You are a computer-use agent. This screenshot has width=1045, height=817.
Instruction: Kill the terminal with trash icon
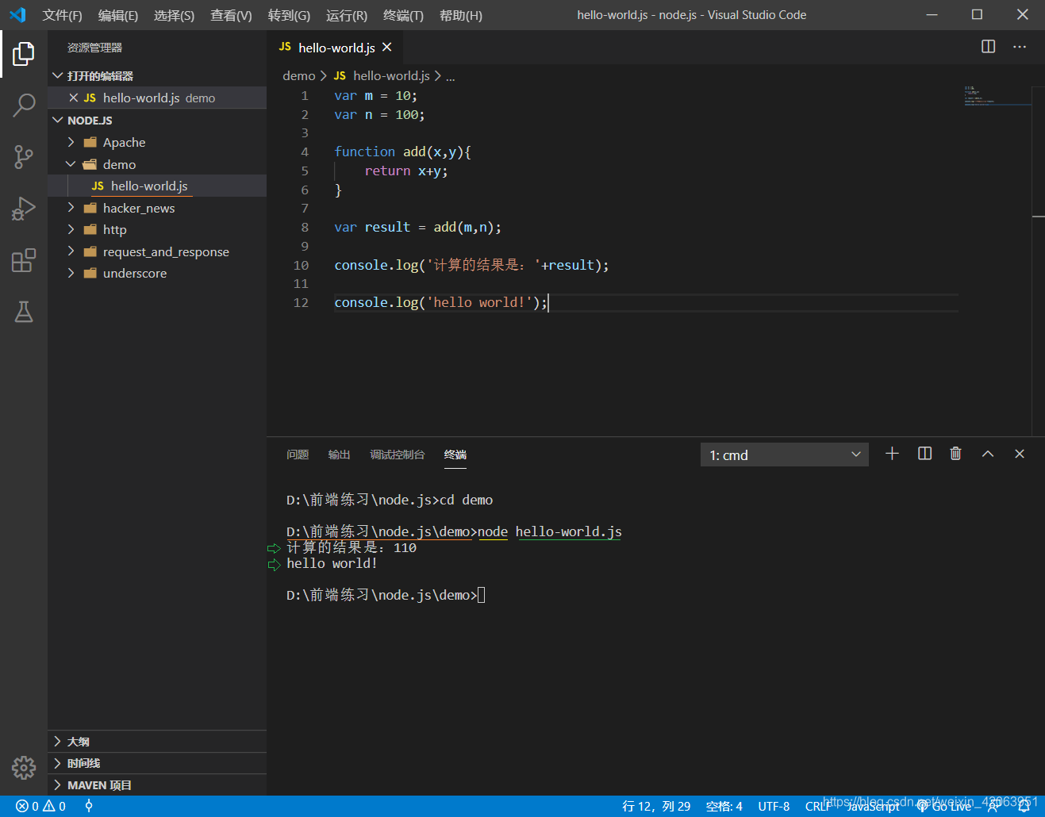tap(955, 454)
